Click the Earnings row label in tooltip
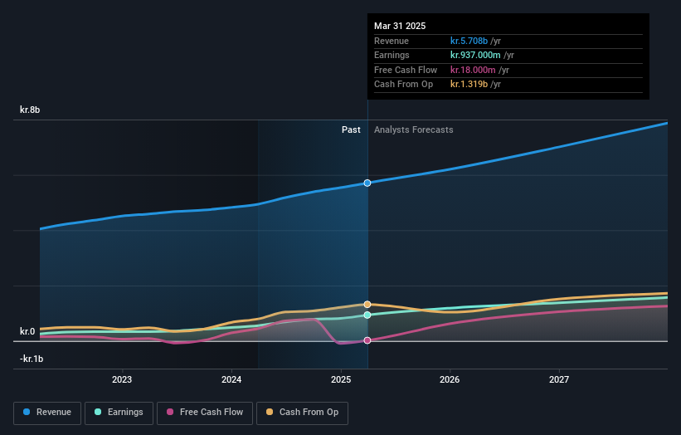Viewport: 681px width, 435px height. 392,55
